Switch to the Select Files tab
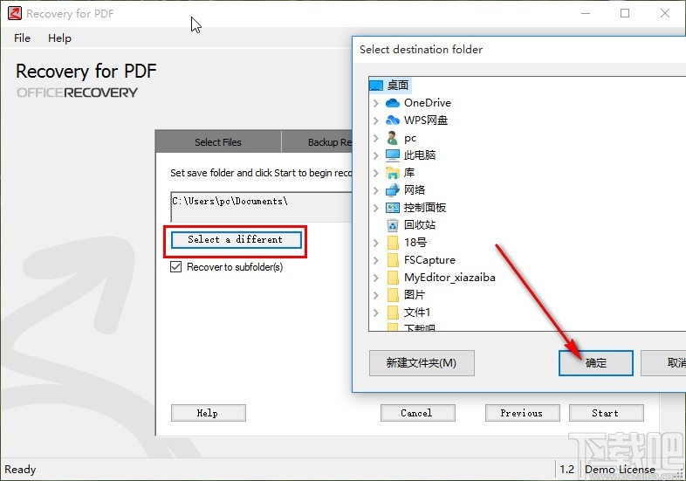The image size is (686, 481). pos(218,141)
